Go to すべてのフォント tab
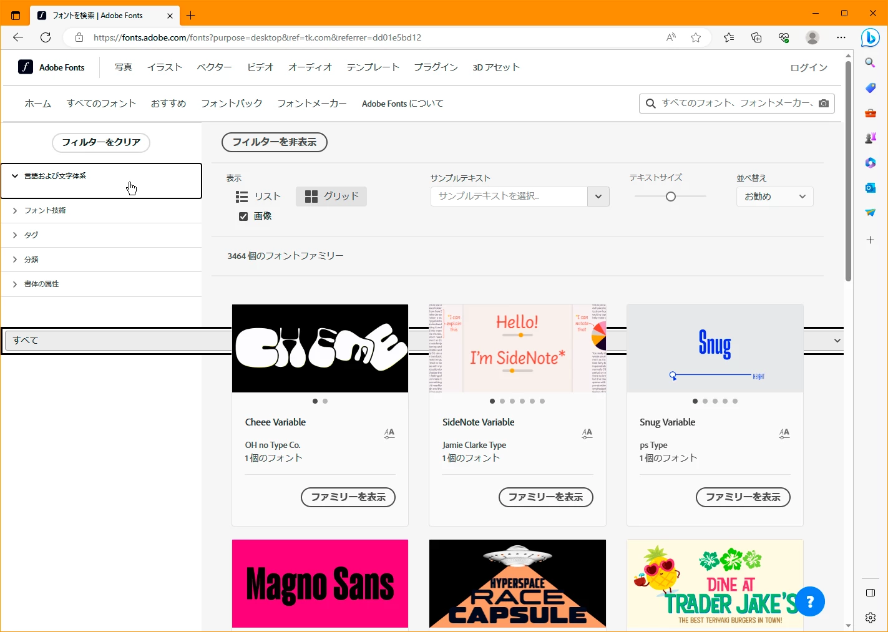Viewport: 888px width, 632px height. 101,104
